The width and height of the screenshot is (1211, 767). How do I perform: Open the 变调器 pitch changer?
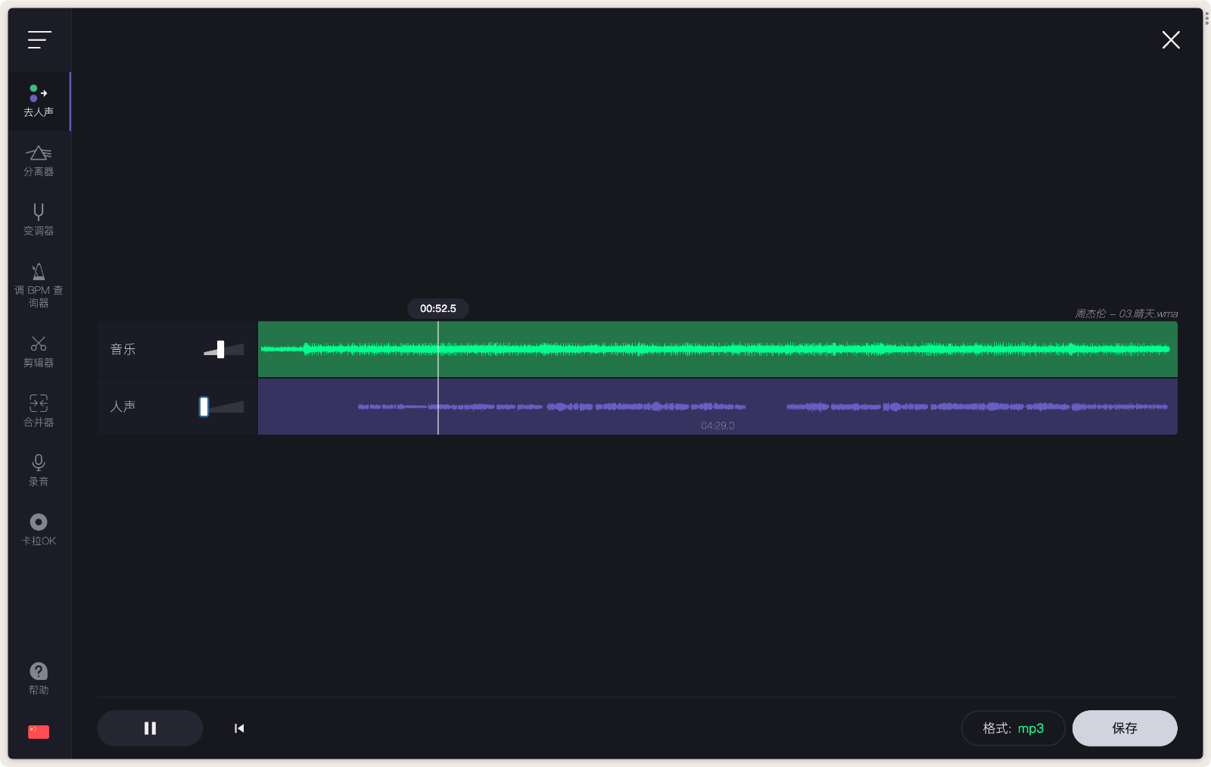click(x=39, y=219)
